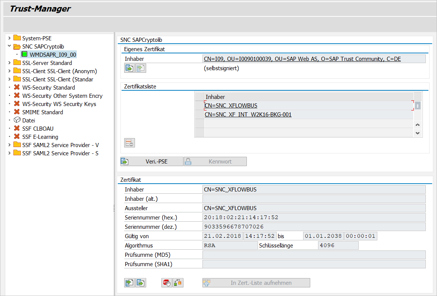Viewport: 437px width, 296px height.
Task: Open CN=SNC_XF_INT_W2K16-BKG-001 certificate link
Action: tap(248, 115)
